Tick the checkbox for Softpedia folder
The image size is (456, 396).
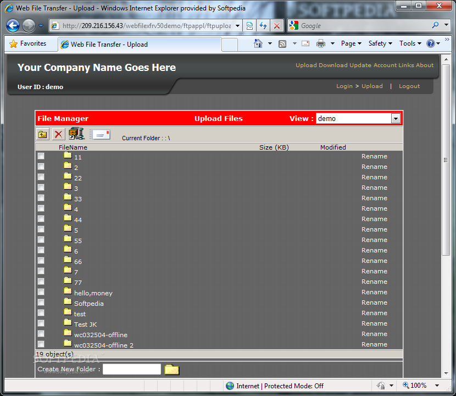(41, 302)
